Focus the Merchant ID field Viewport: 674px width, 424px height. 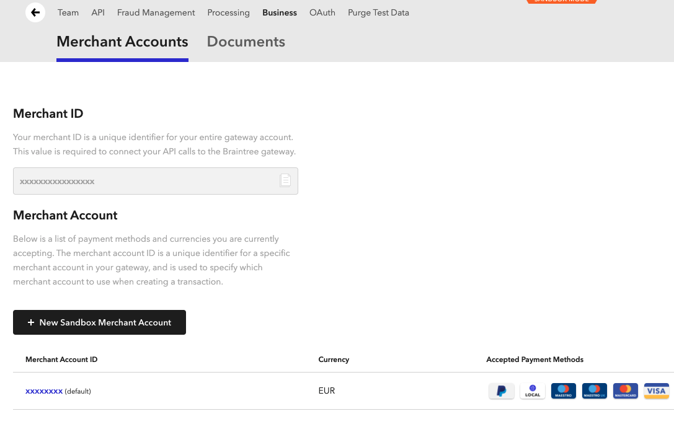point(155,181)
